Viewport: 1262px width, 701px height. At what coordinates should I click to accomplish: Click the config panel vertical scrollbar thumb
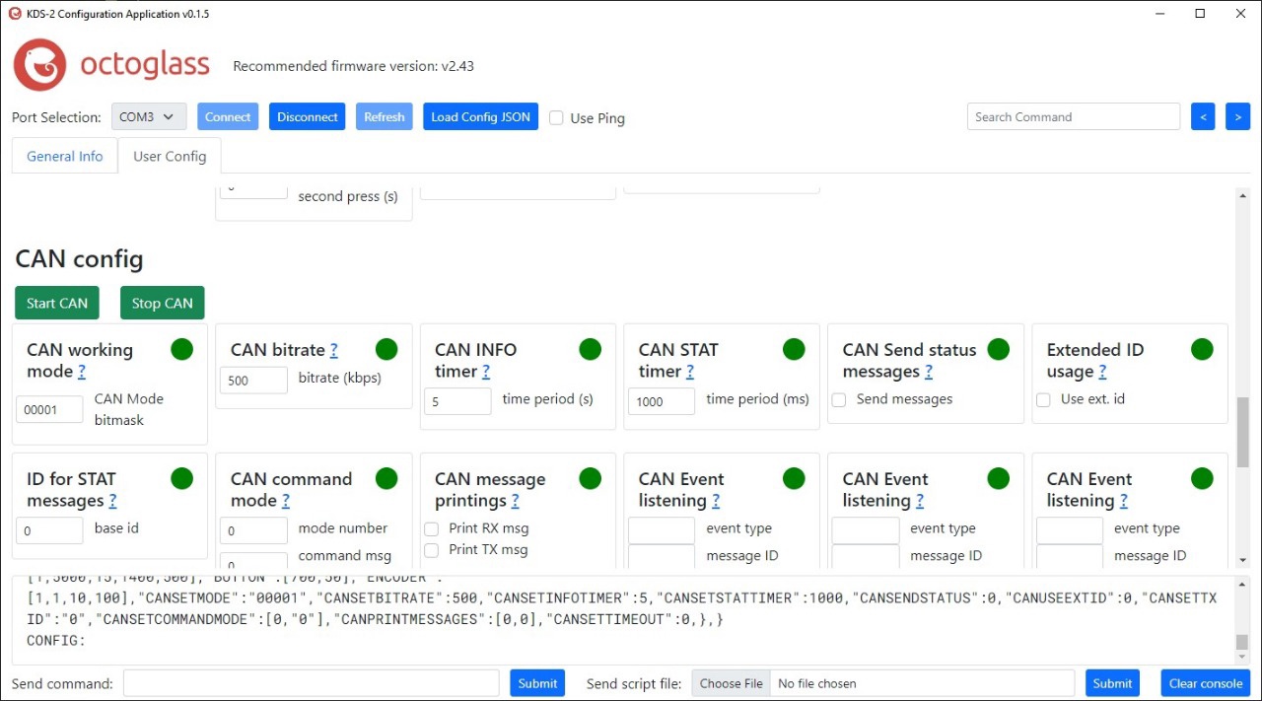click(1242, 432)
